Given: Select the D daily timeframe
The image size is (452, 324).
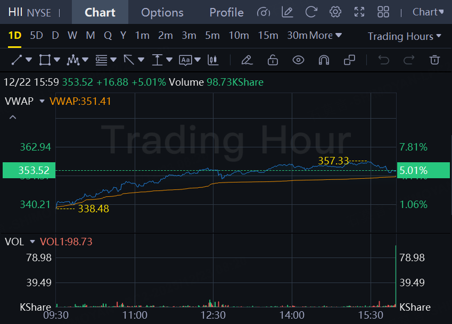Looking at the screenshot, I should 55,36.
